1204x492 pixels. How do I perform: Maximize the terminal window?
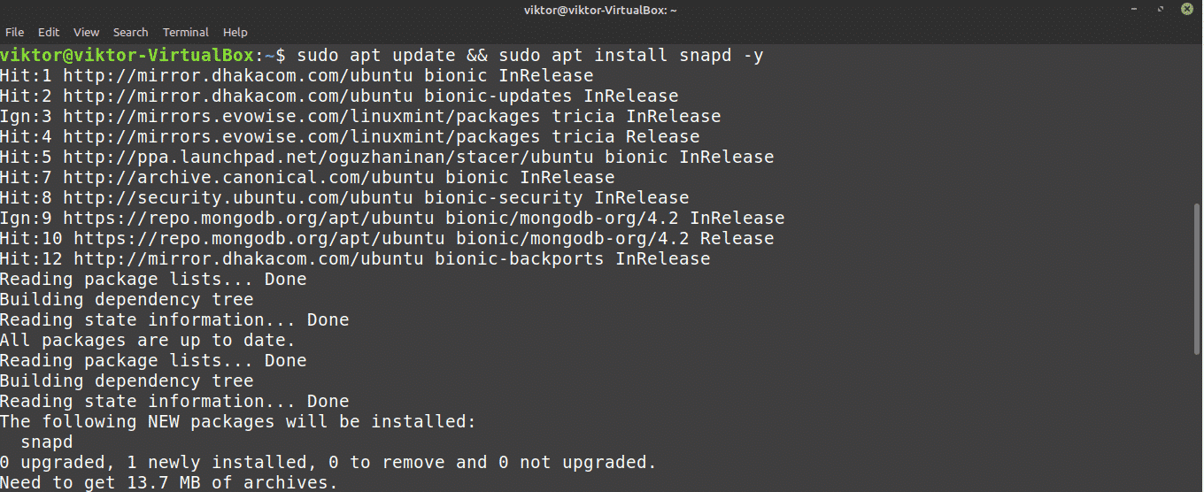(x=1161, y=10)
